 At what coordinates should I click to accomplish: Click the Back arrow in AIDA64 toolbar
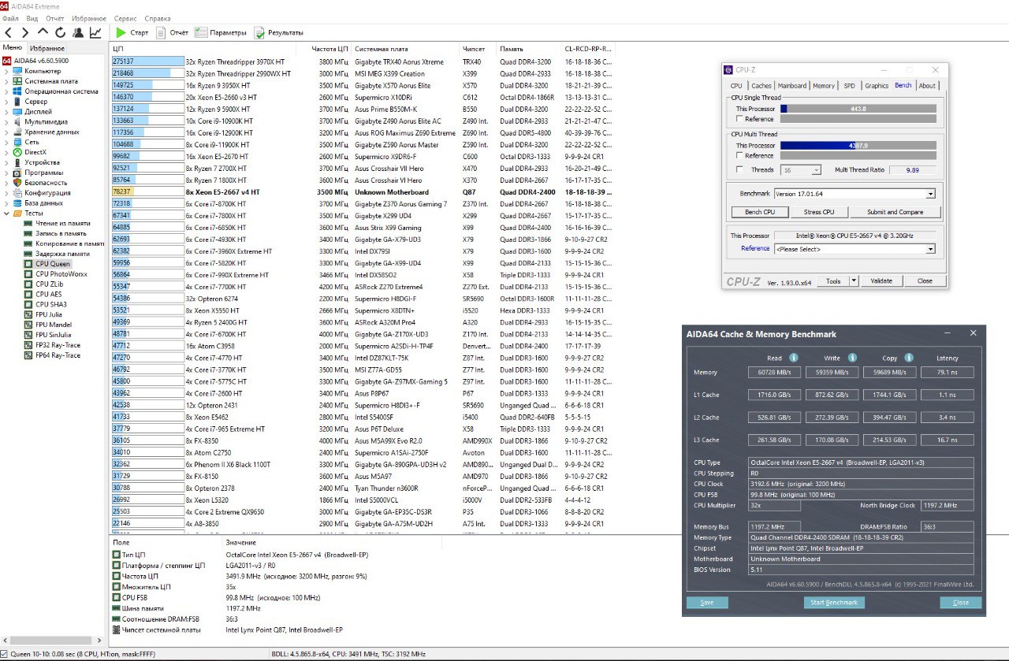(x=9, y=32)
